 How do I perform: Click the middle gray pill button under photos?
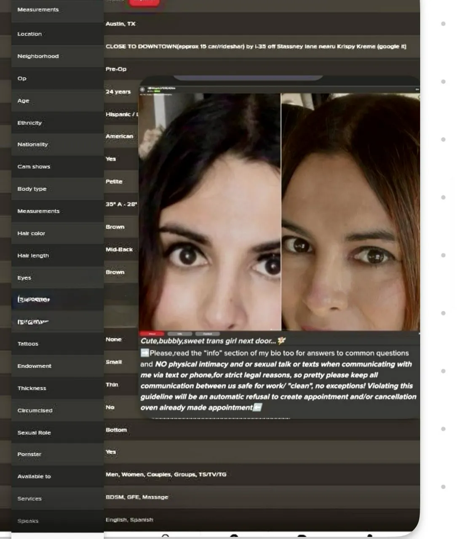click(180, 334)
